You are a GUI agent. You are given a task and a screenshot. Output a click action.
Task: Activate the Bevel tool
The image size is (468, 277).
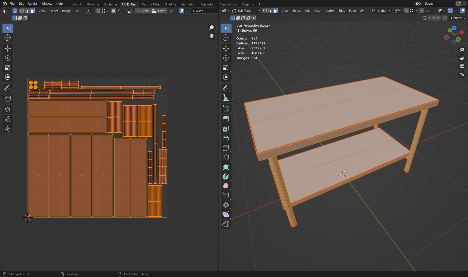click(x=226, y=138)
